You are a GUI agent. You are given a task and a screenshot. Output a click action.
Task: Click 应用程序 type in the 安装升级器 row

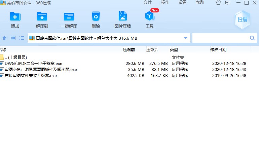[180, 76]
